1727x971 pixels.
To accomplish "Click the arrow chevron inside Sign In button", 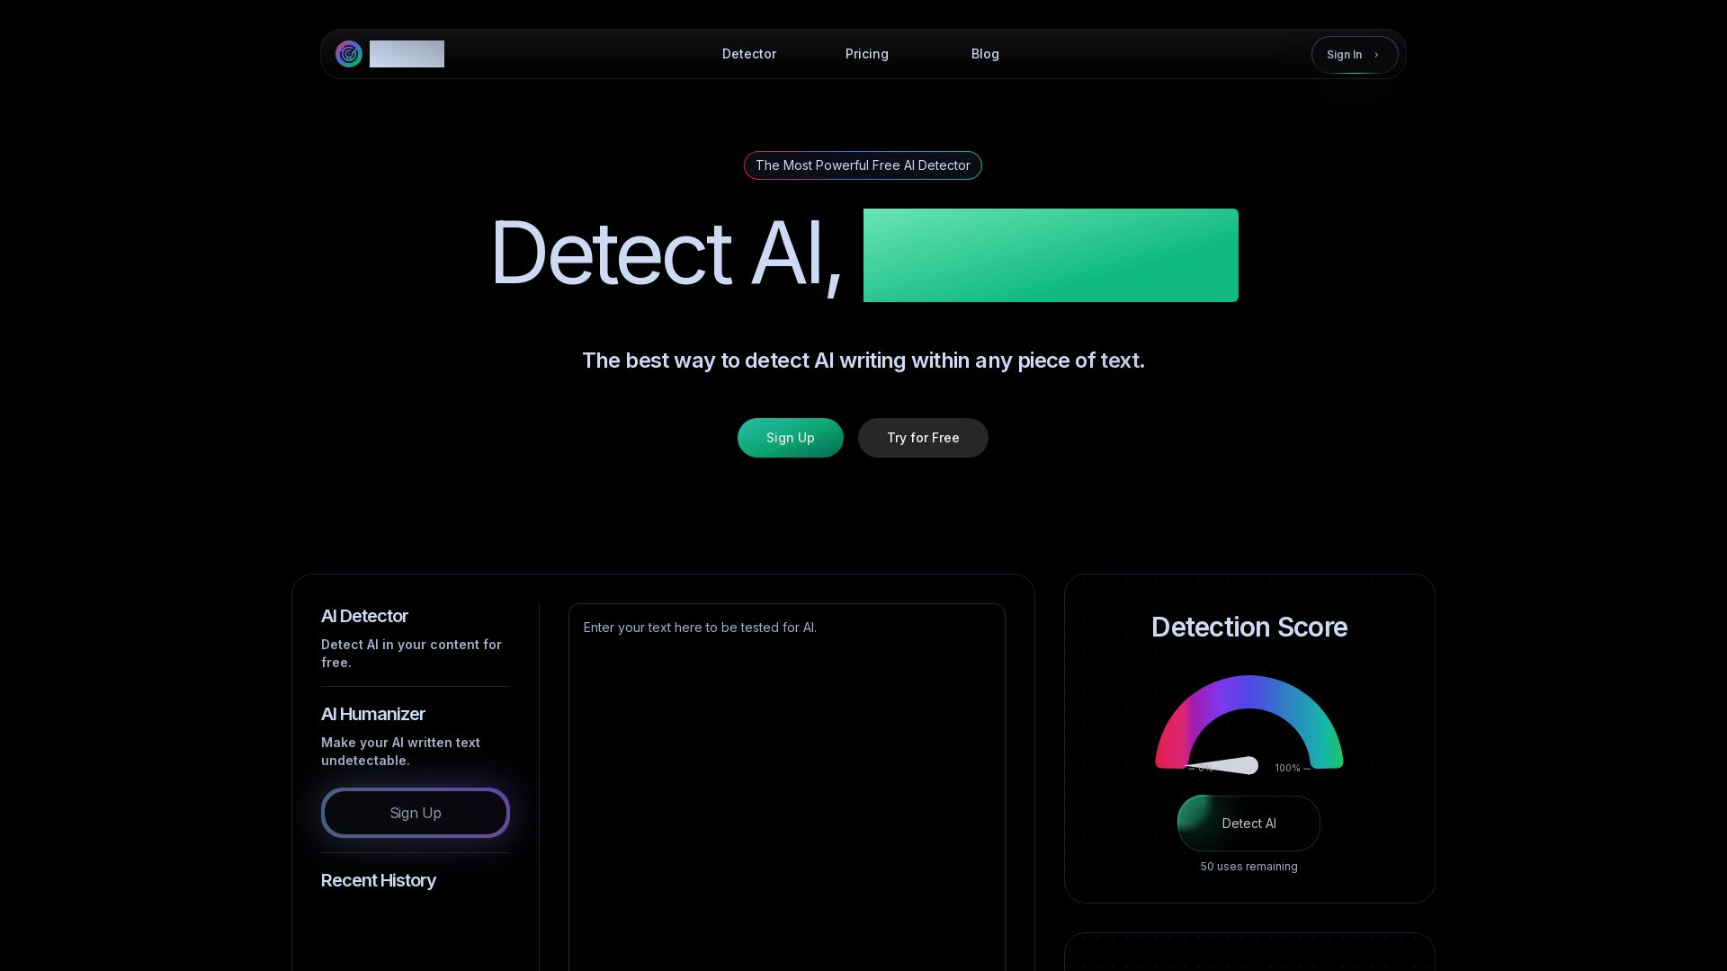I will pos(1376,55).
